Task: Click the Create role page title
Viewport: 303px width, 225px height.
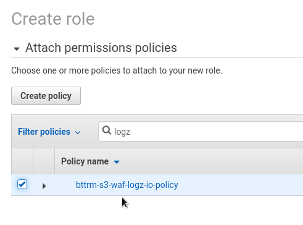Action: 53,19
